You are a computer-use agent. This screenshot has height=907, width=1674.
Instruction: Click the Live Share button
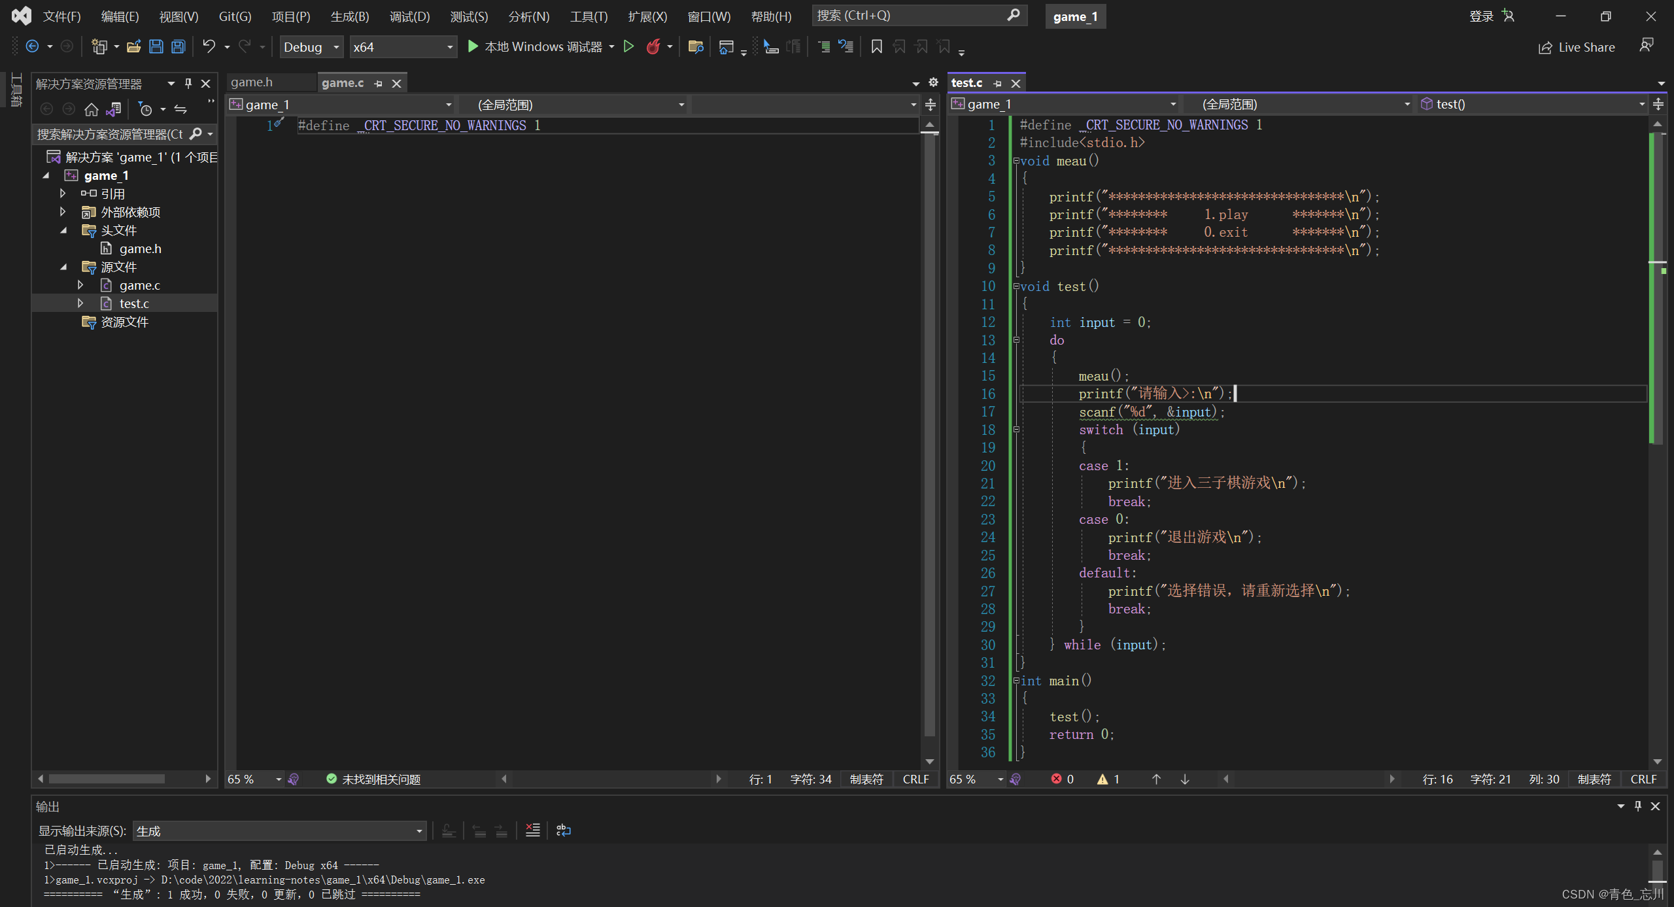pos(1577,47)
